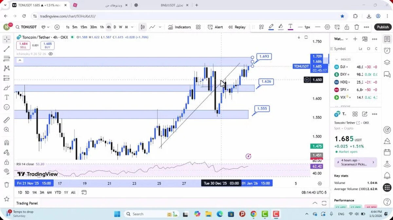Activate the zoom in tool

(x=7, y=130)
